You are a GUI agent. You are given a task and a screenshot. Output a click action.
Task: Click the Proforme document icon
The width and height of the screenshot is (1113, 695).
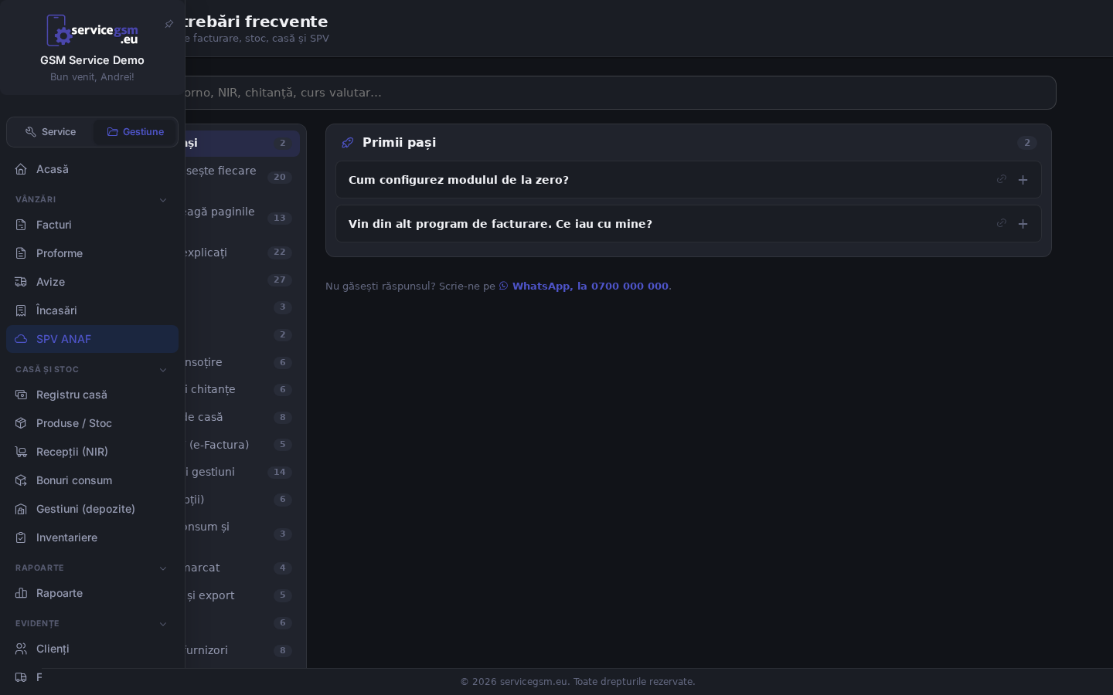pyautogui.click(x=21, y=253)
